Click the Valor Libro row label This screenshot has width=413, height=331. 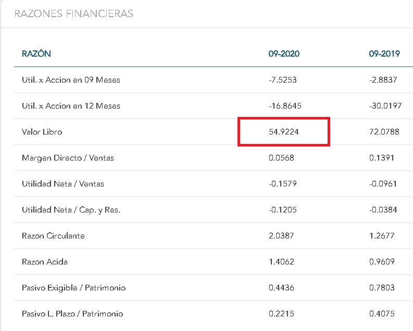pos(42,132)
